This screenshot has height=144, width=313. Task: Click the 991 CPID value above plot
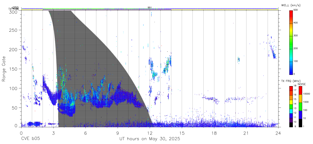coord(150,7)
